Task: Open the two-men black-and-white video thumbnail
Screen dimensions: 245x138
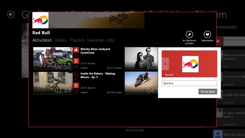Action: (141, 58)
